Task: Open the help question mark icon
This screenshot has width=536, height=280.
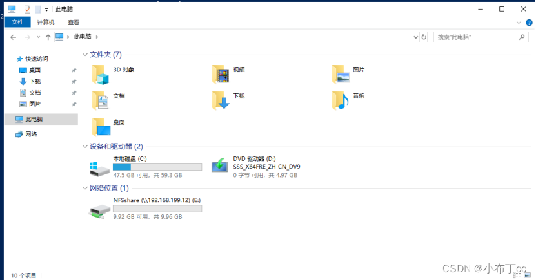Action: (x=529, y=23)
